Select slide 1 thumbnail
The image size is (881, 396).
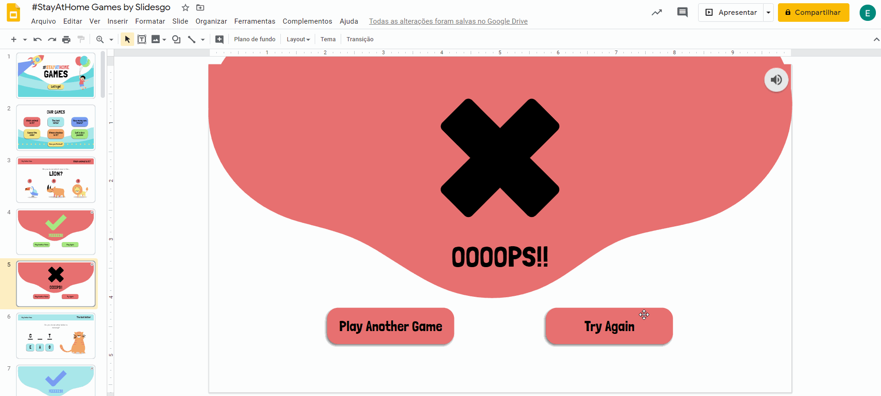[56, 75]
